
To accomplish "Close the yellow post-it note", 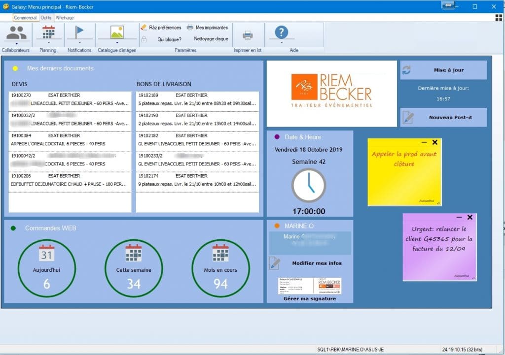I will [434, 142].
